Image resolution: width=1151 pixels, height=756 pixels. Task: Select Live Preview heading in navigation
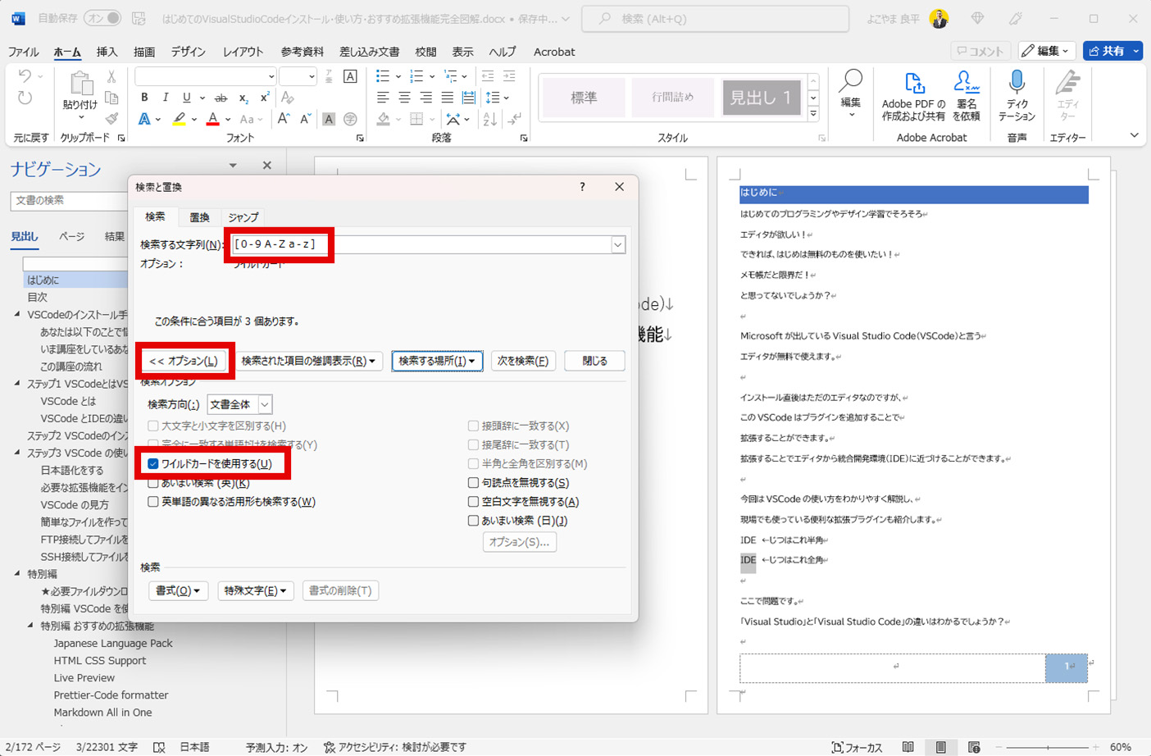pyautogui.click(x=84, y=678)
